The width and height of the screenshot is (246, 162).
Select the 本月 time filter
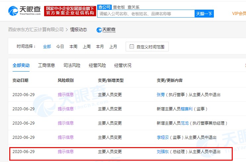(100, 47)
